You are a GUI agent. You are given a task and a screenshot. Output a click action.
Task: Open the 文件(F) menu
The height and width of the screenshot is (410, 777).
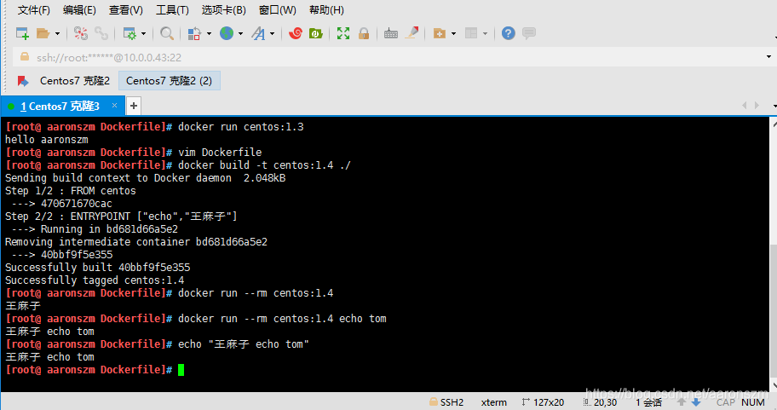tap(34, 10)
